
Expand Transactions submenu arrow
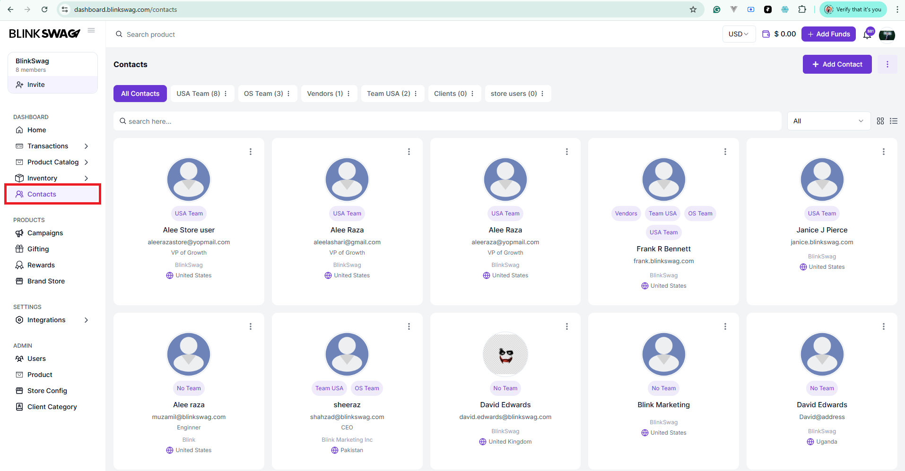86,146
